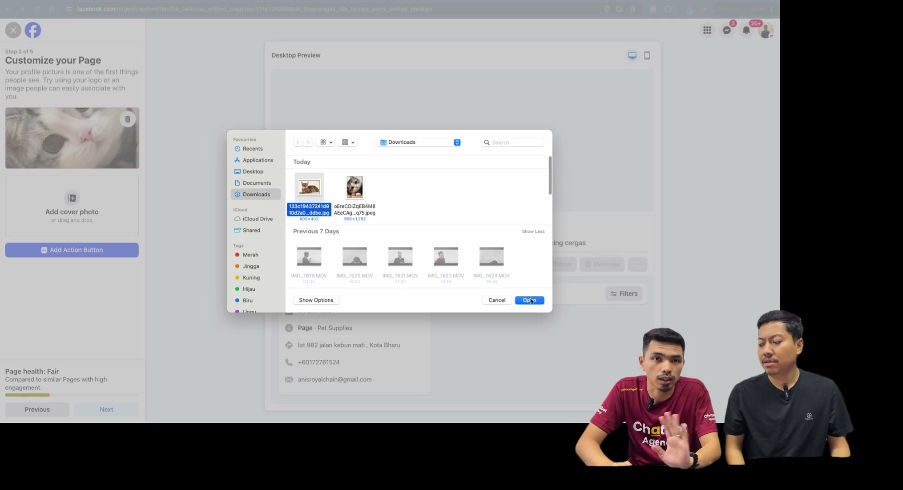Switch to desktop preview icon
The height and width of the screenshot is (490, 903).
632,55
